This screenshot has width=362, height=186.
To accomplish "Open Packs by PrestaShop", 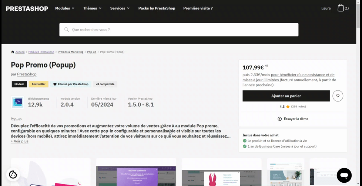I will (157, 8).
